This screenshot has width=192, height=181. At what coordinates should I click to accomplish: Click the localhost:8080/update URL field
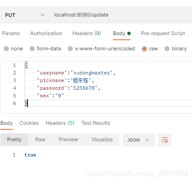point(121,15)
